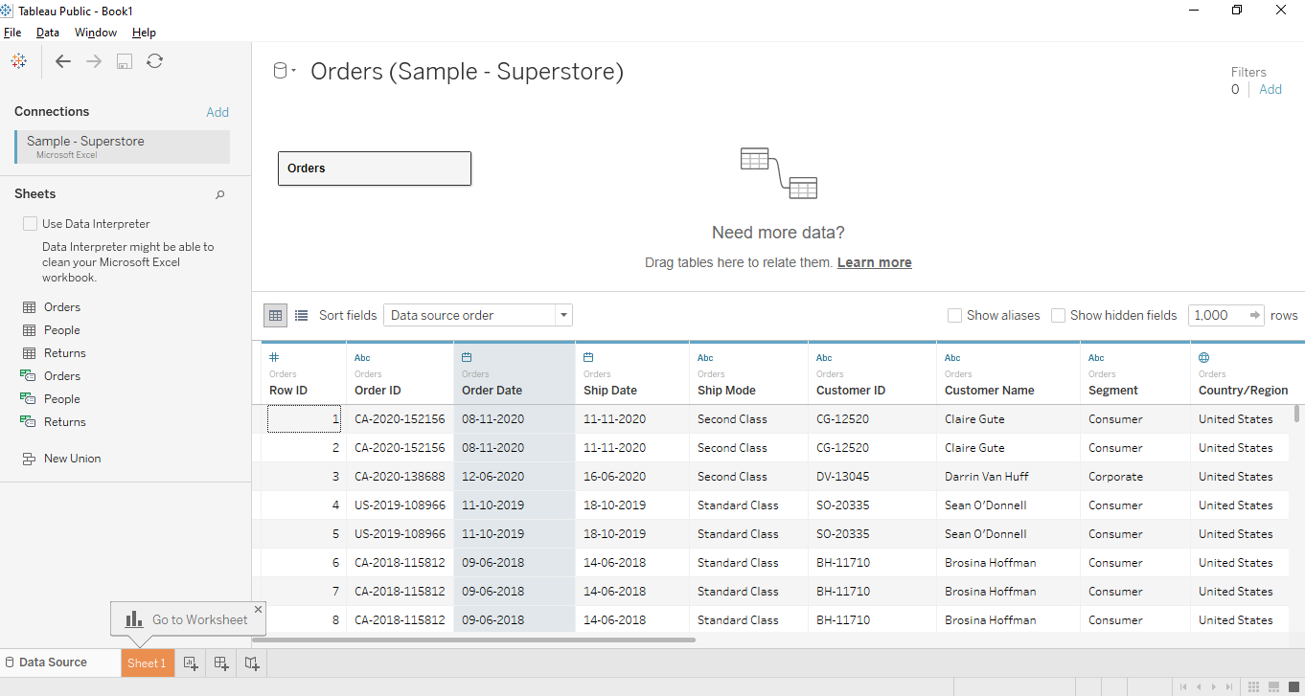Image resolution: width=1305 pixels, height=696 pixels.
Task: Open File menu
Action: [12, 33]
